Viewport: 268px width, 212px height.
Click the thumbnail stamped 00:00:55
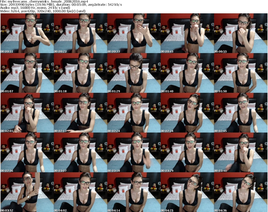pos(241,33)
